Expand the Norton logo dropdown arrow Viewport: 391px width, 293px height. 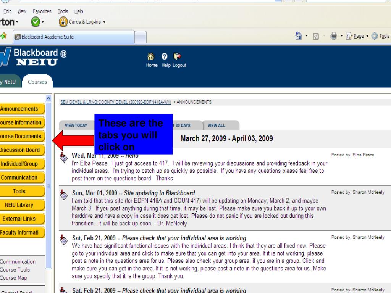(17, 22)
